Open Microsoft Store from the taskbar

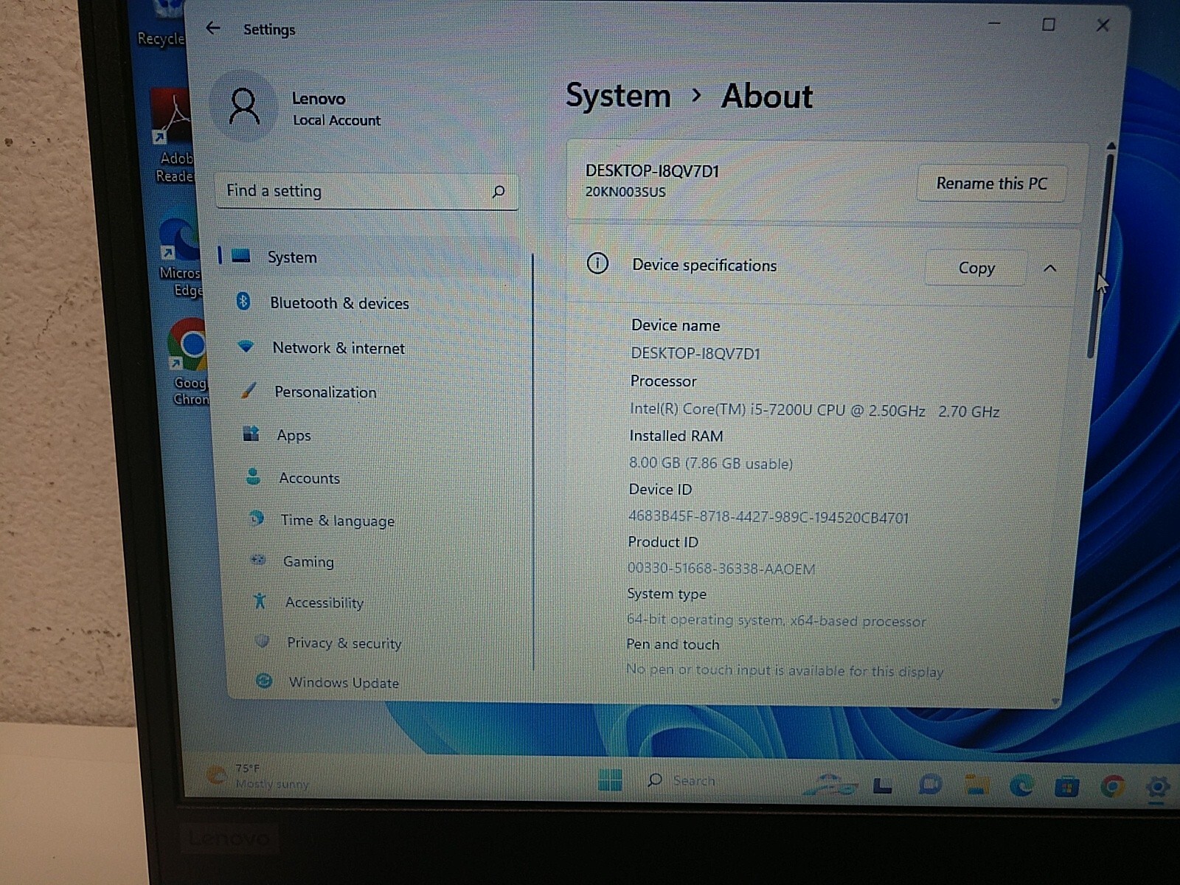tap(1066, 788)
